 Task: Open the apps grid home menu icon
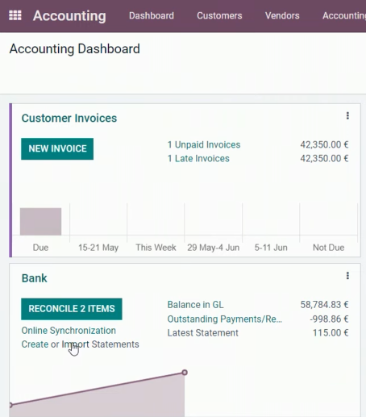point(15,15)
